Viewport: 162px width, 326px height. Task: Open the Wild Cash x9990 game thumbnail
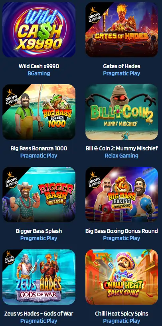coord(39,30)
